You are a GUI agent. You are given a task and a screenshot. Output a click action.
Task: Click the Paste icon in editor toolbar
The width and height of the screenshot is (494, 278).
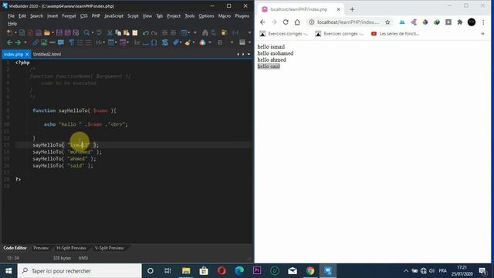(x=127, y=32)
